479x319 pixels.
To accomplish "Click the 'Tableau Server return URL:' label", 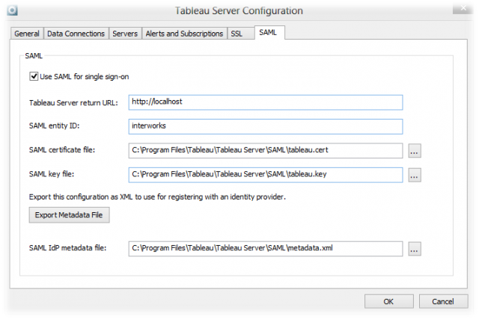I will (73, 103).
